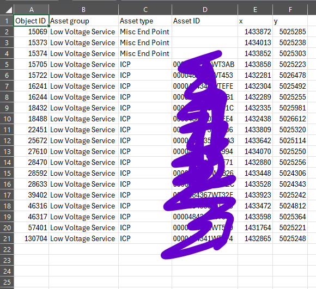Viewport: 316px width, 289px height.
Task: Click the 'y' header cell
Action: (x=290, y=21)
